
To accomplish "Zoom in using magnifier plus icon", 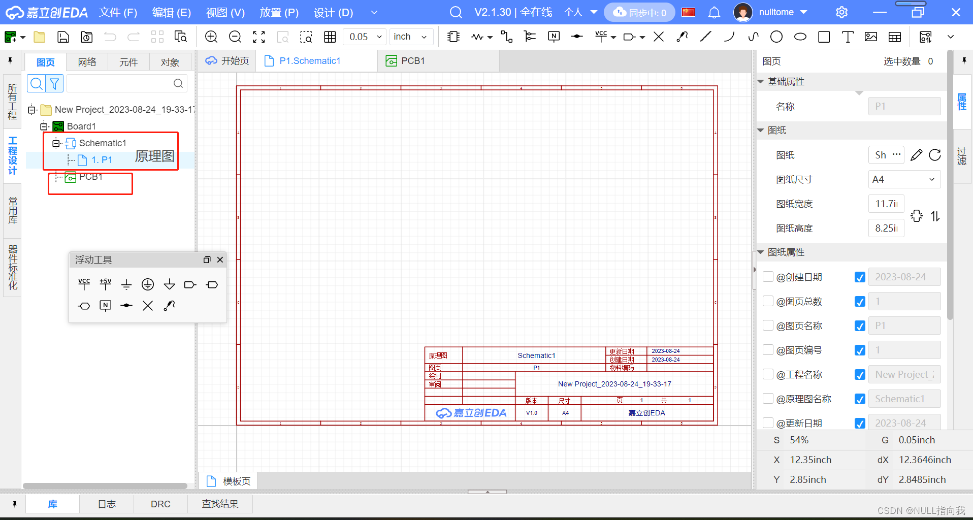I will (x=211, y=37).
